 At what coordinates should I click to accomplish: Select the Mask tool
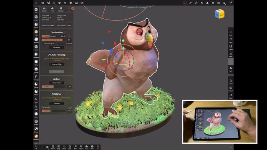coord(36,47)
